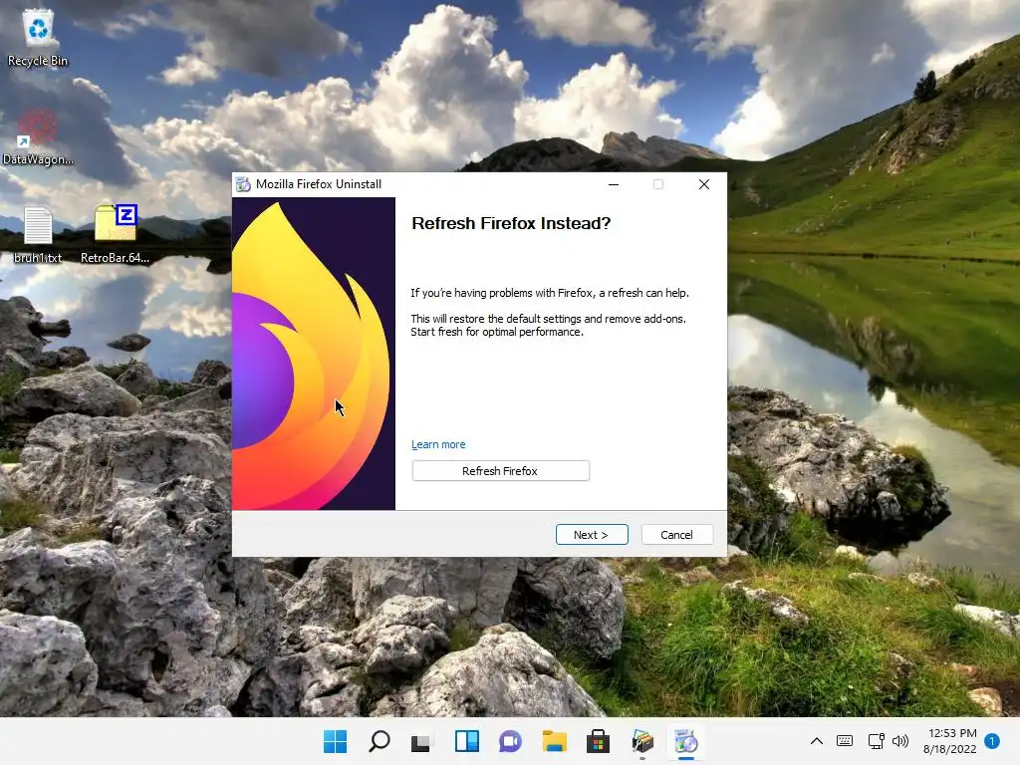Open File Explorer from taskbar
The width and height of the screenshot is (1020, 765).
[554, 741]
